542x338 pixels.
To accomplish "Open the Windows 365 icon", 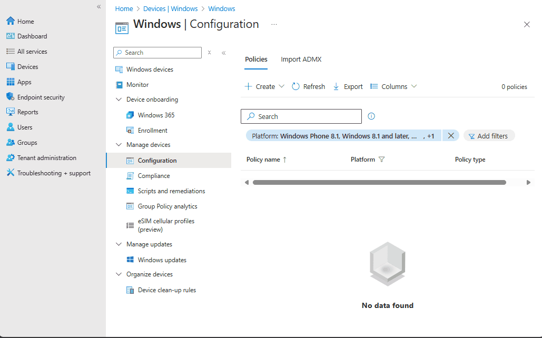I will pyautogui.click(x=130, y=115).
